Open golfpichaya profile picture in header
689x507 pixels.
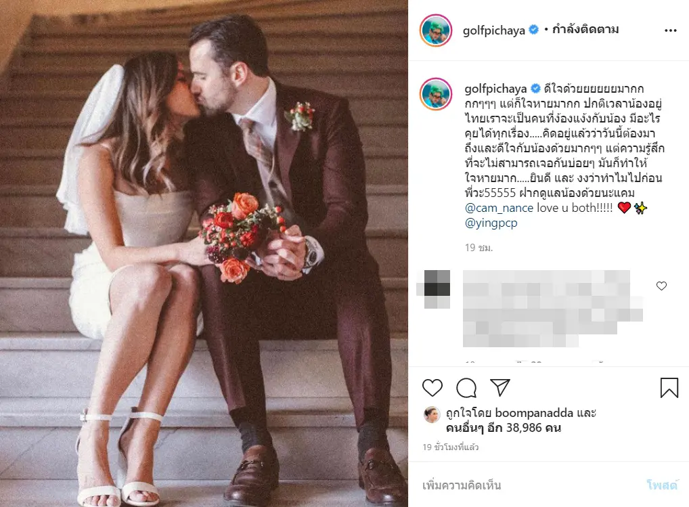pyautogui.click(x=435, y=30)
